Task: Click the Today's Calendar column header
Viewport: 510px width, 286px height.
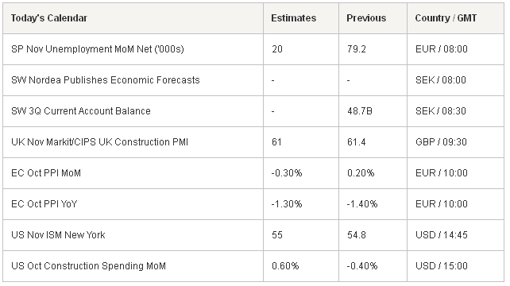Action: click(48, 18)
